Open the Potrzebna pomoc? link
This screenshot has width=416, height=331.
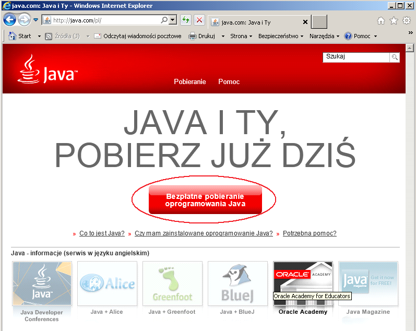[x=310, y=233]
